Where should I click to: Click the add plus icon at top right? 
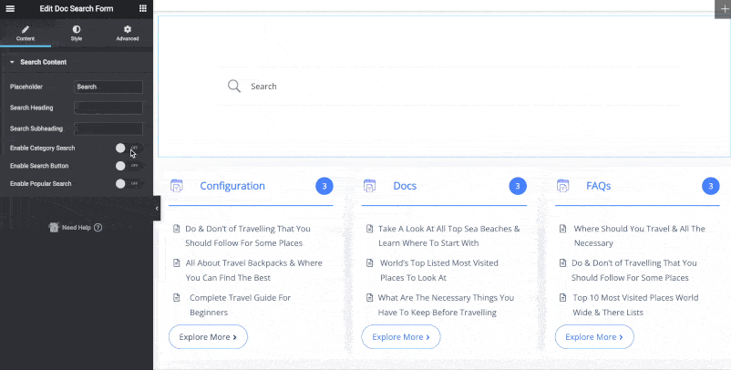coord(722,7)
